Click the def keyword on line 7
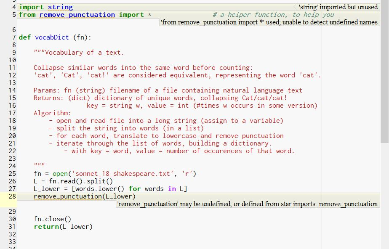This screenshot has height=249, width=389. [x=24, y=37]
